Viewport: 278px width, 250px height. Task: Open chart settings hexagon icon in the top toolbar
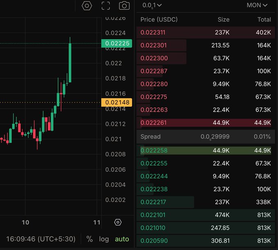tap(87, 6)
